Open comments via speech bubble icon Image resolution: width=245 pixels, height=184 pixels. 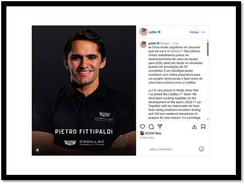151,126
